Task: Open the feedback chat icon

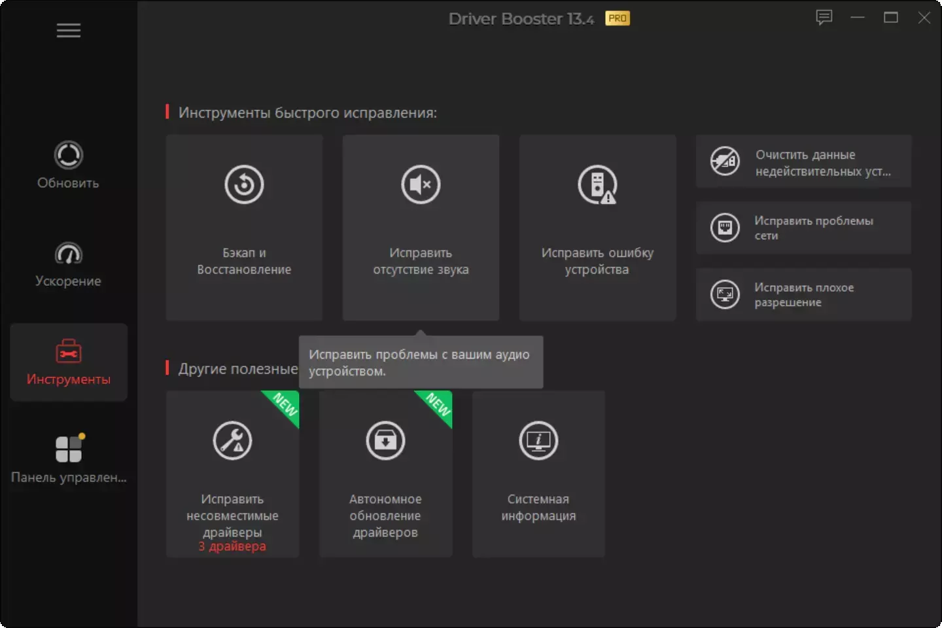Action: tap(824, 18)
